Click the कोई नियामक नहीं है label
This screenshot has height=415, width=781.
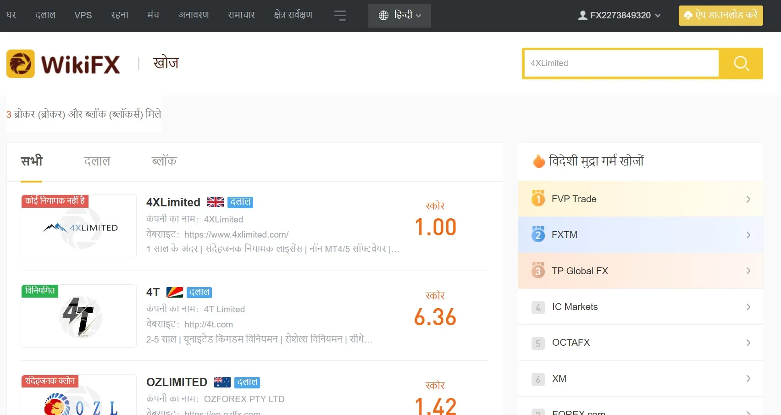(x=55, y=201)
